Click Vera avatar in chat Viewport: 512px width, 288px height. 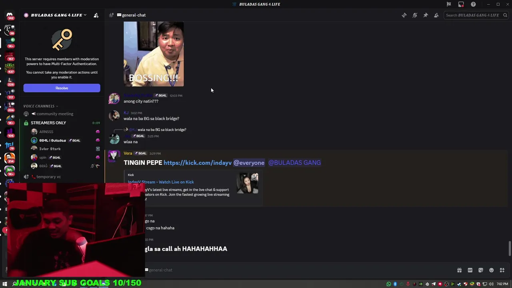[114, 156]
